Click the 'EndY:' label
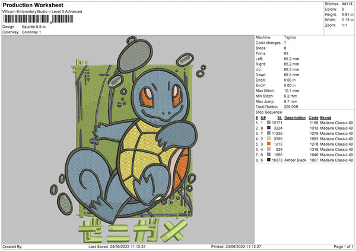Image resolution: width=356 pixels, height=251 pixels. point(260,85)
